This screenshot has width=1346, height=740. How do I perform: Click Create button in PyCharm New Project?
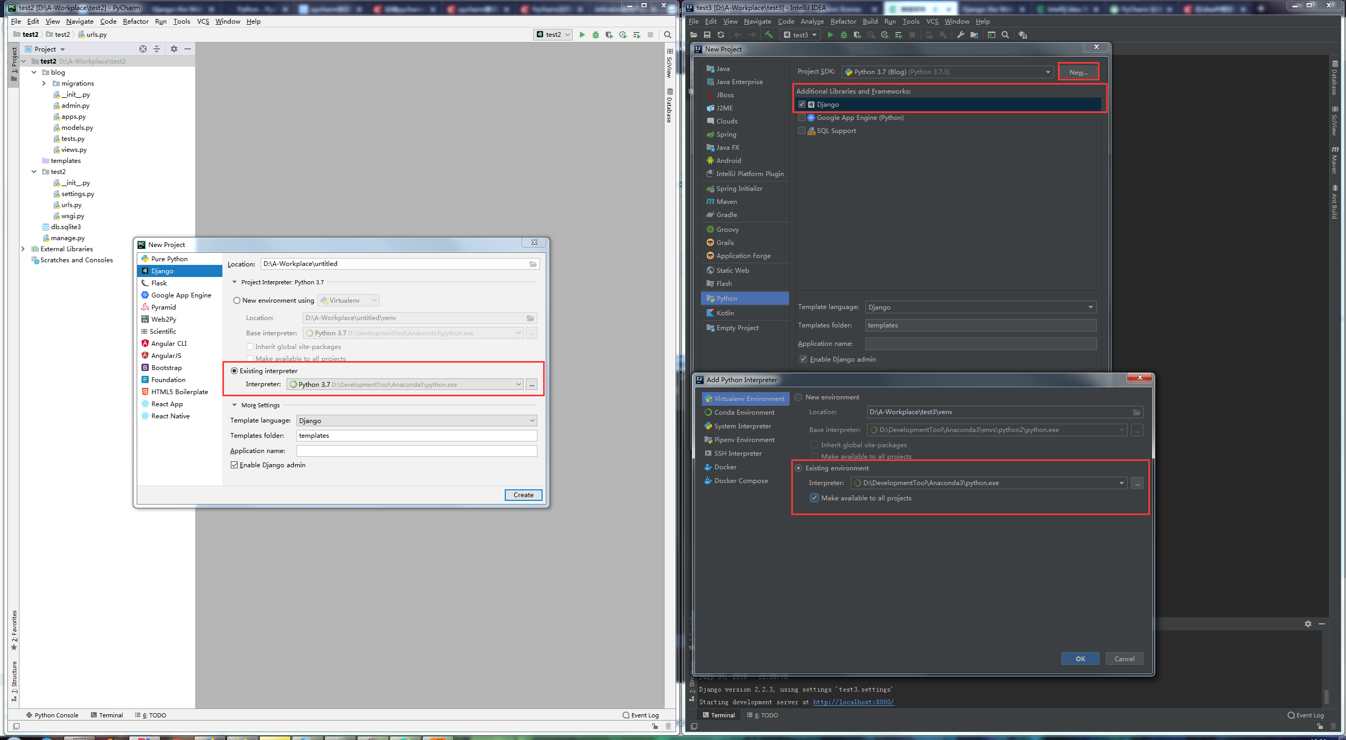523,495
